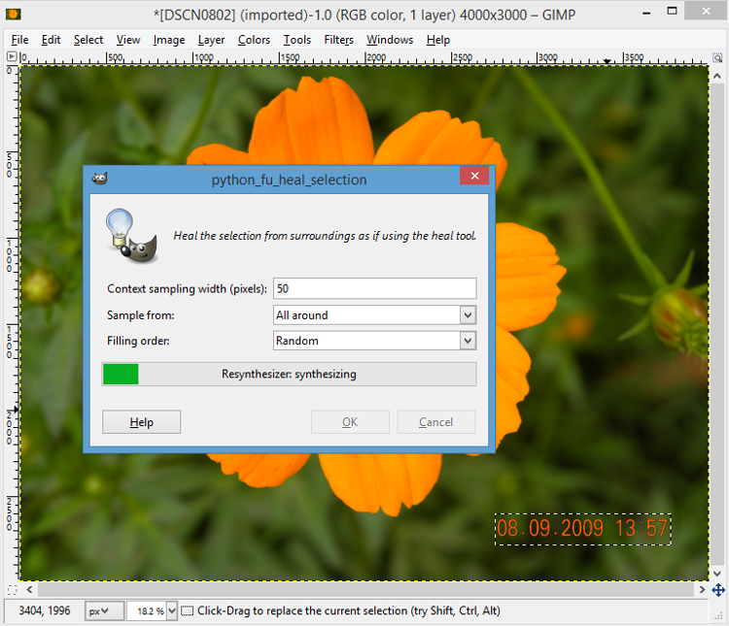The image size is (729, 626).
Task: Click the date stamp selection on the image
Action: (582, 529)
